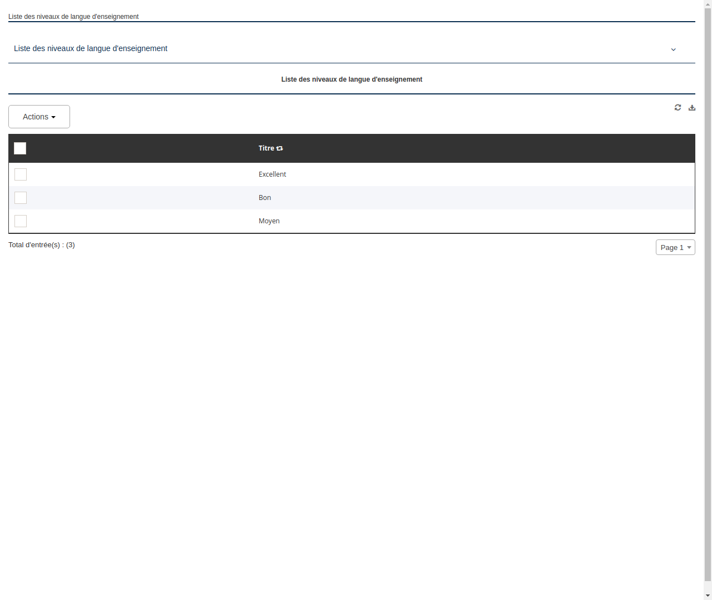Select the Excellent entry row
712x600 pixels.
272,174
